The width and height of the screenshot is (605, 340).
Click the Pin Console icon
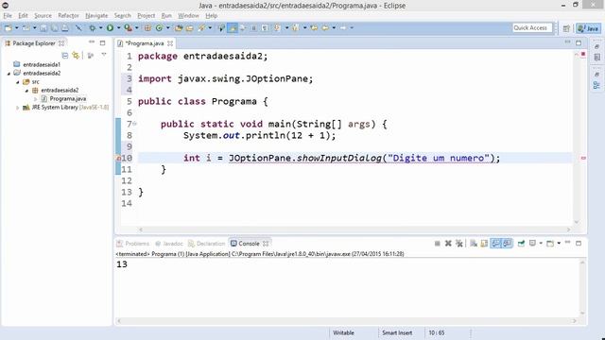[521, 244]
